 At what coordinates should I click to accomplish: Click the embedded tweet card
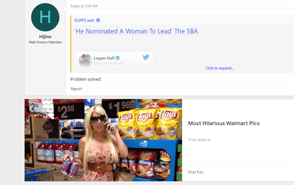click(114, 60)
